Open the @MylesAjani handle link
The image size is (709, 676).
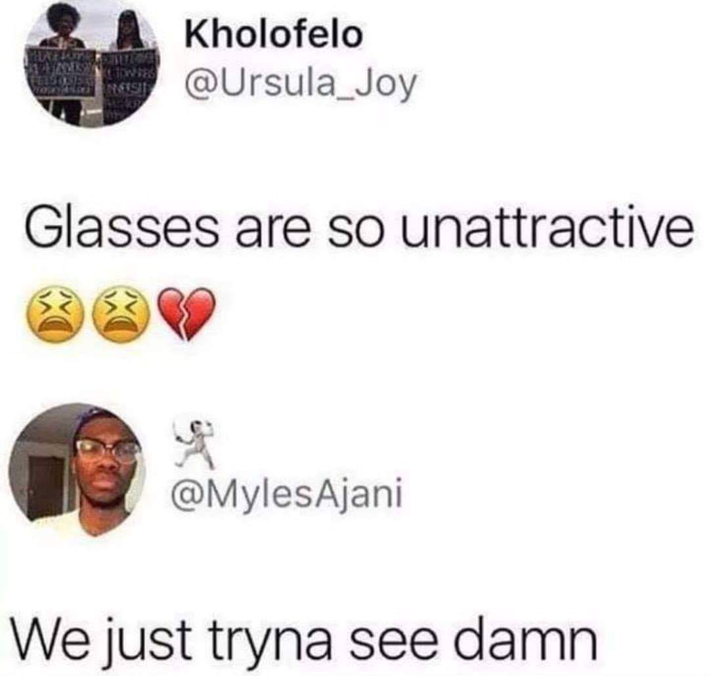286,496
